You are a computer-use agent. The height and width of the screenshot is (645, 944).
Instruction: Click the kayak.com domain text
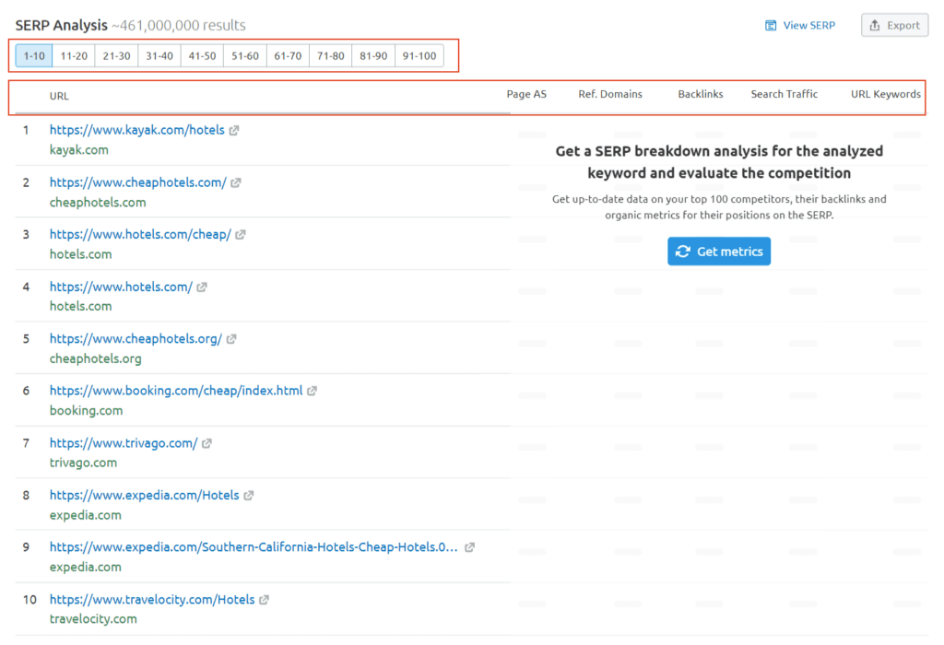pyautogui.click(x=79, y=150)
